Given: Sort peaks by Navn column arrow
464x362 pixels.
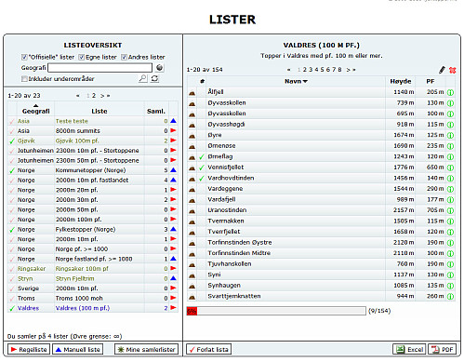Looking at the screenshot, I should tap(305, 81).
